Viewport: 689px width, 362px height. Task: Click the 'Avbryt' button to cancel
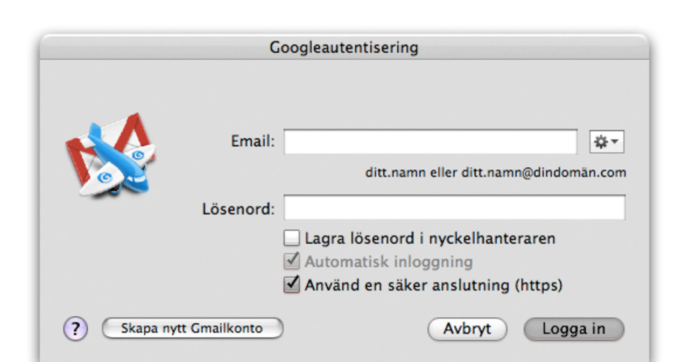pyautogui.click(x=467, y=329)
